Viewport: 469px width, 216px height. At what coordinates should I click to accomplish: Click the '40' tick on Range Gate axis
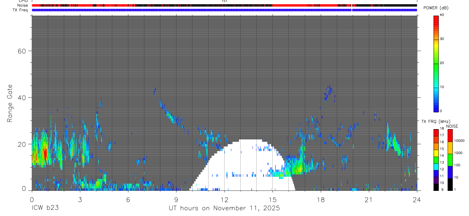(x=22, y=98)
